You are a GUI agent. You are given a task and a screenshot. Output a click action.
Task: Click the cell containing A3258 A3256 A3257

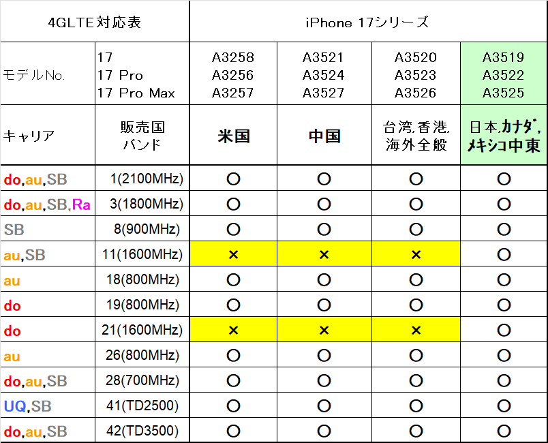tap(233, 74)
